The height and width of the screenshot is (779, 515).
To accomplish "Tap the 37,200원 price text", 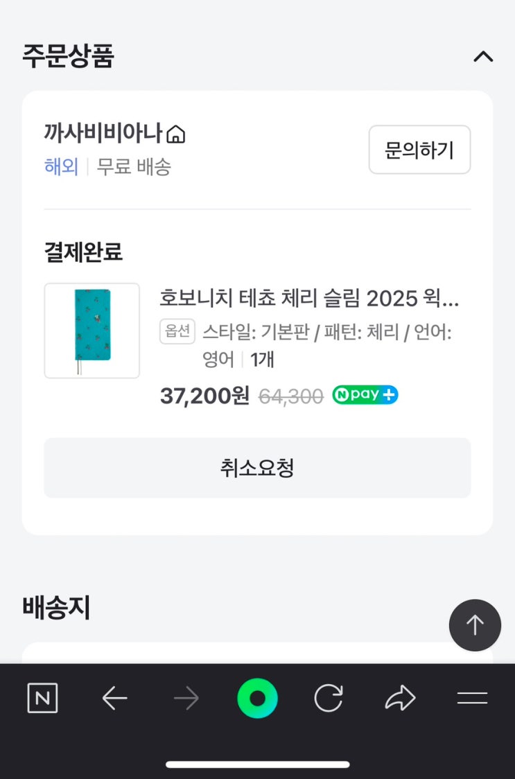I will (204, 396).
